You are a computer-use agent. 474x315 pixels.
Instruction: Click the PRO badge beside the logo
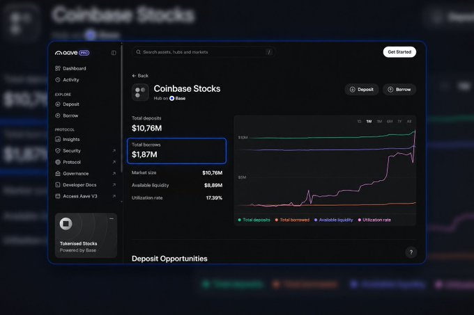coord(84,53)
